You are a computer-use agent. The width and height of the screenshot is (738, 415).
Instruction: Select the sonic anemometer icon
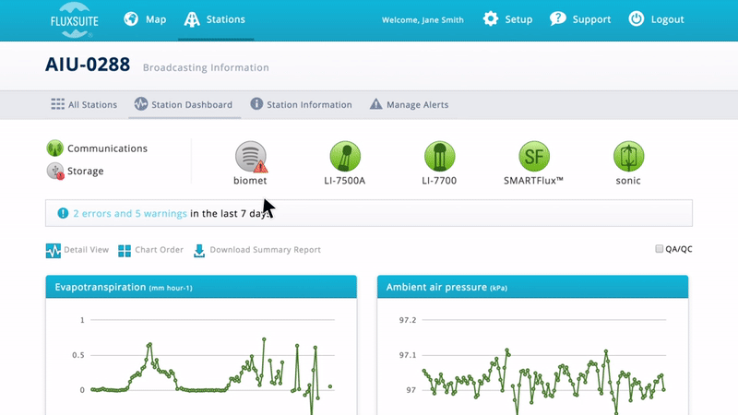(x=628, y=157)
